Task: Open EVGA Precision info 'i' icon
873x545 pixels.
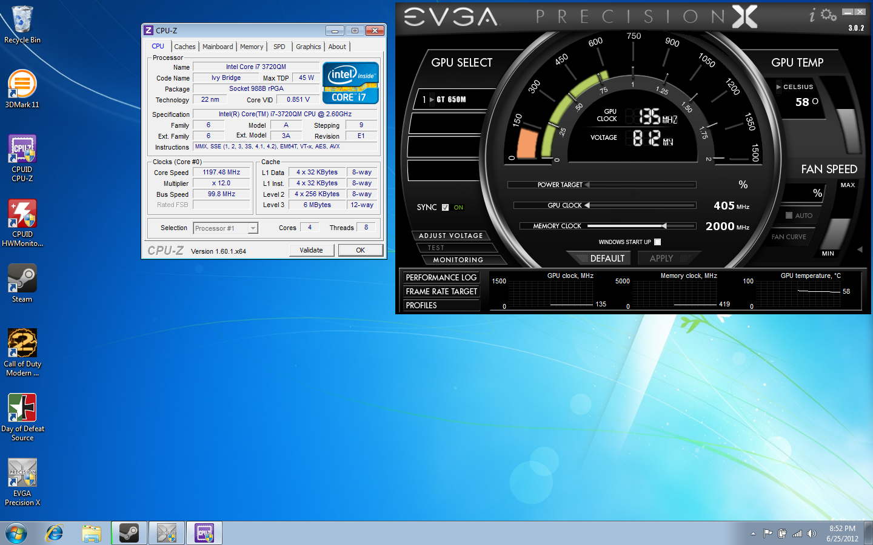Action: tap(812, 15)
